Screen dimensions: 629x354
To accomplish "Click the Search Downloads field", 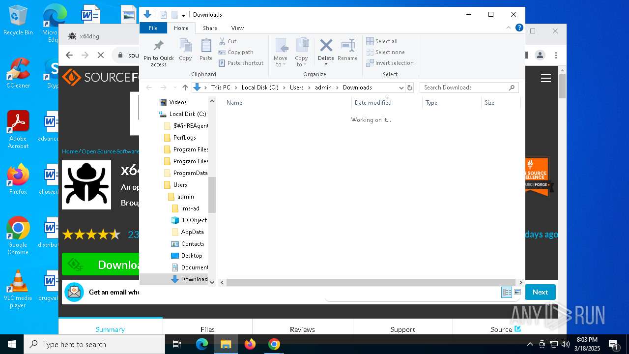I will click(x=469, y=88).
